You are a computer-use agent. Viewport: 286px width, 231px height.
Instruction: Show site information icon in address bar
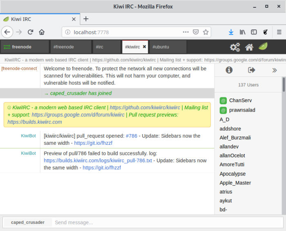pos(68,32)
